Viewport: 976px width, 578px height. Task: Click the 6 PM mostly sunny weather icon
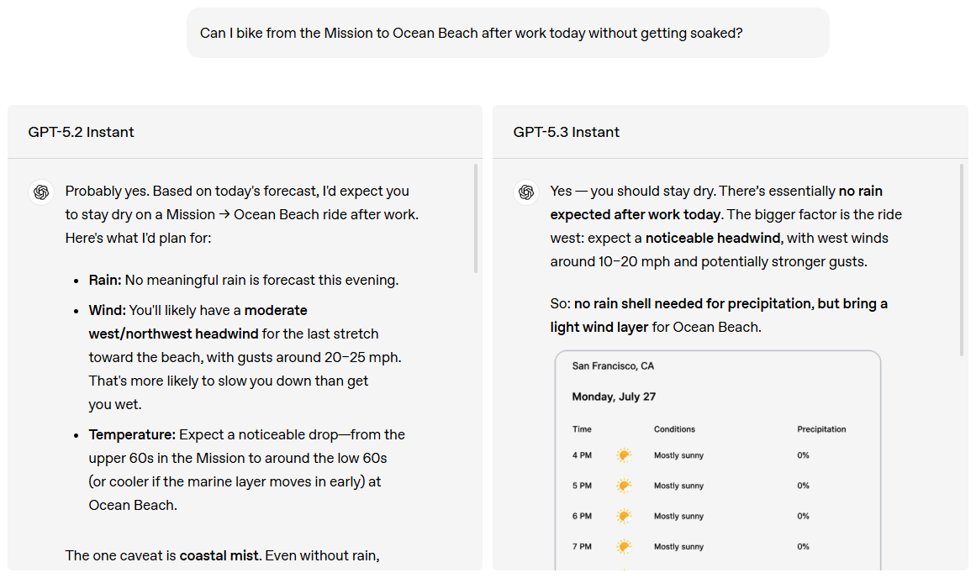tap(623, 517)
